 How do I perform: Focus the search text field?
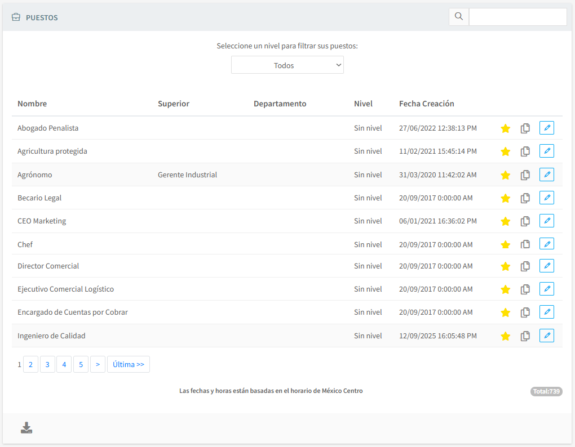[517, 17]
